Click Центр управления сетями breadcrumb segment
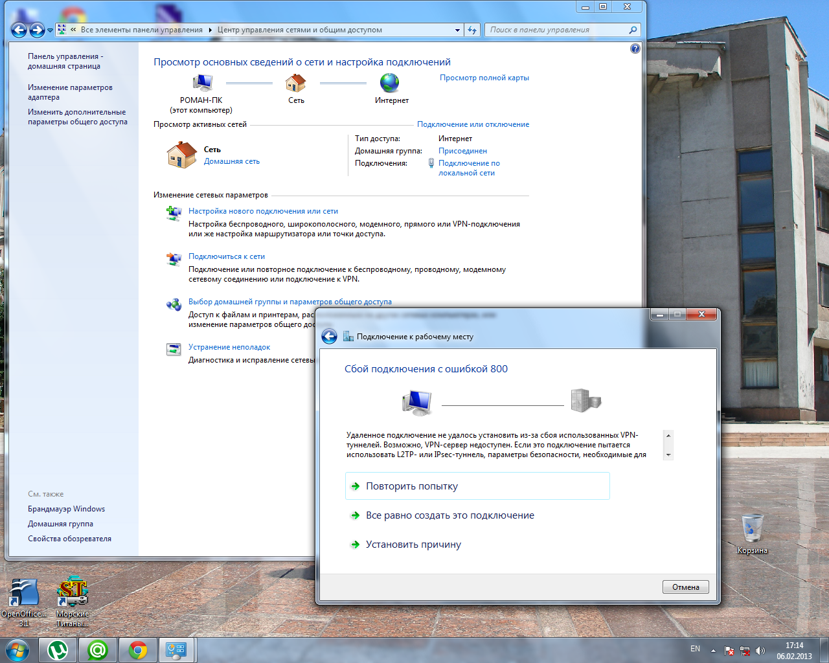This screenshot has width=829, height=663. pos(299,30)
